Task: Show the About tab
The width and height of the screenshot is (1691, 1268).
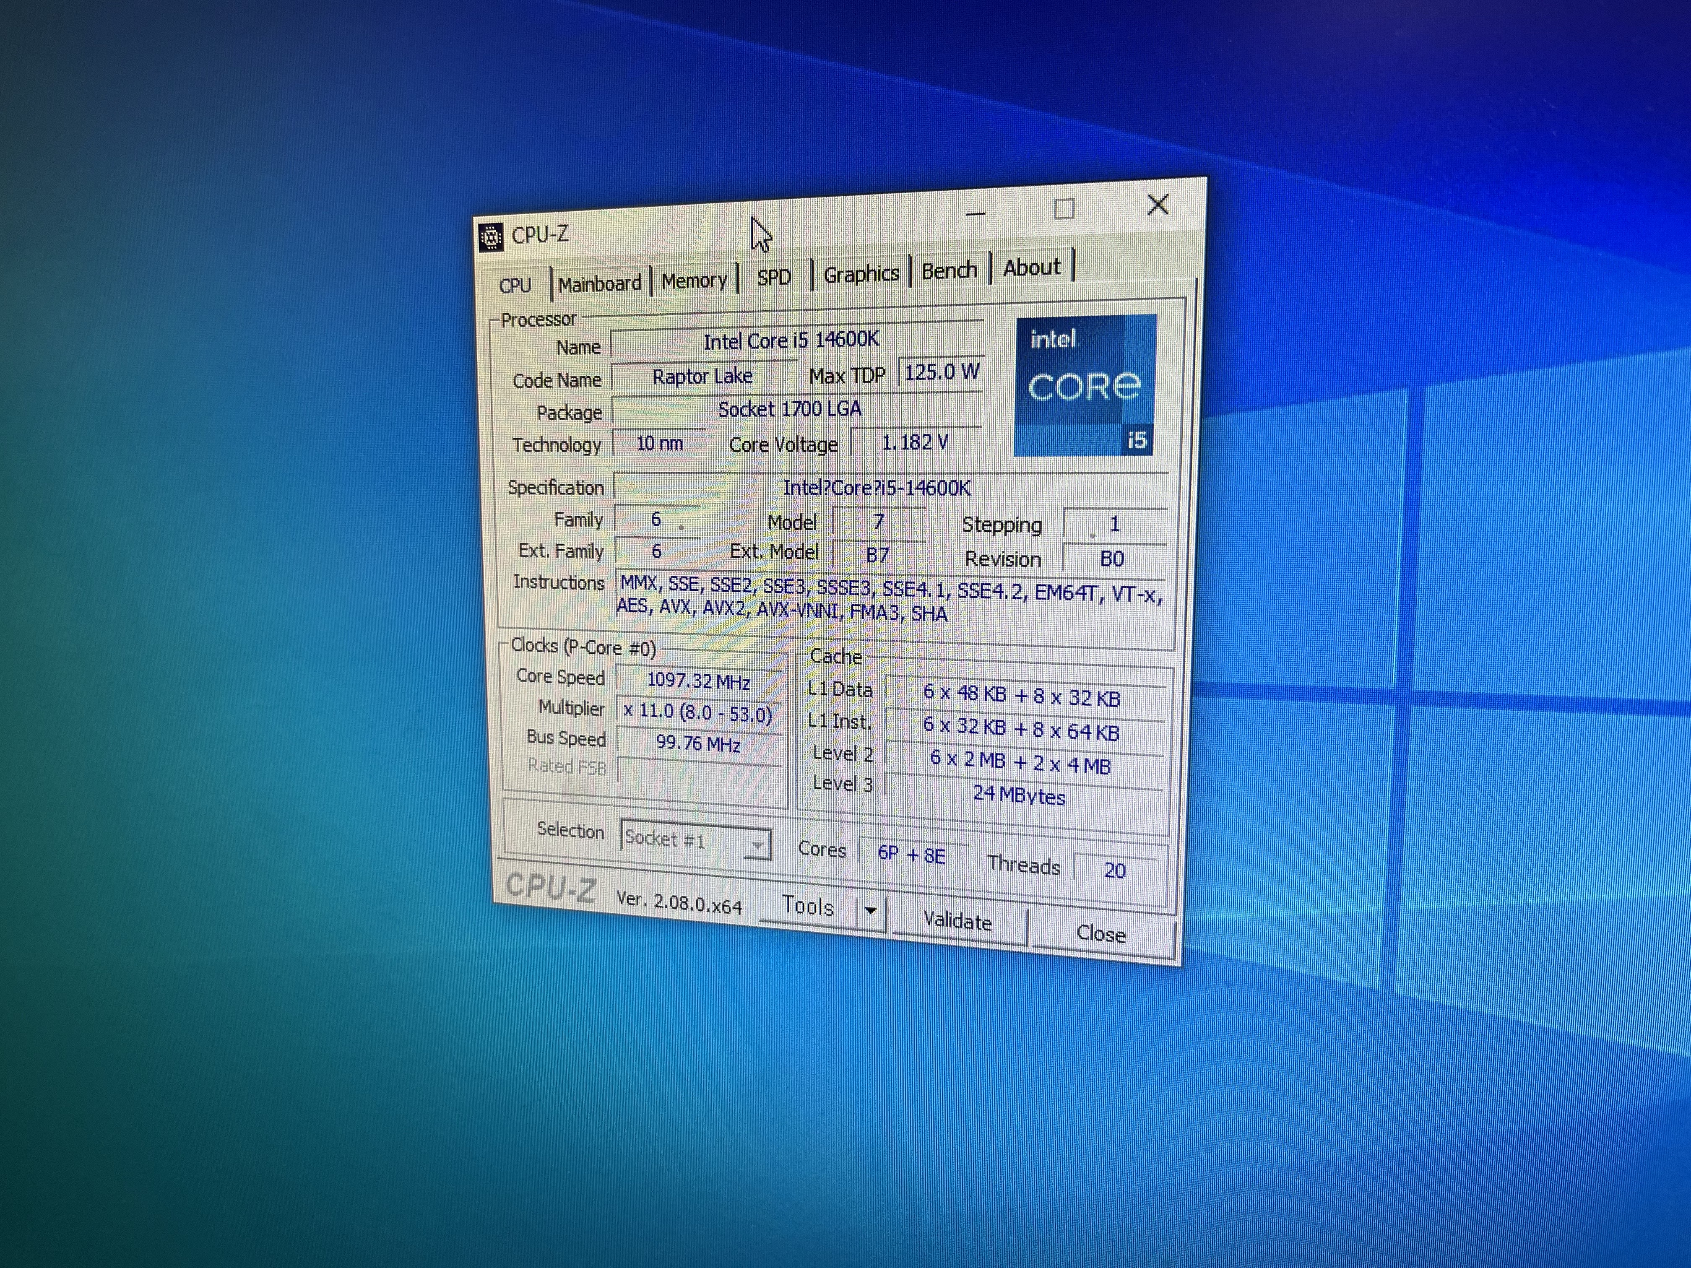Action: click(1031, 268)
